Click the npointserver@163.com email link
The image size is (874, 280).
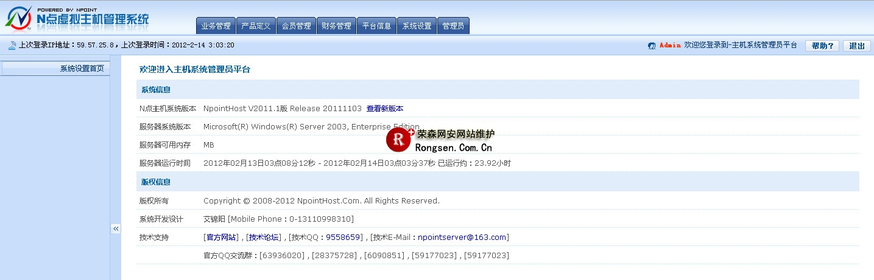click(x=462, y=237)
